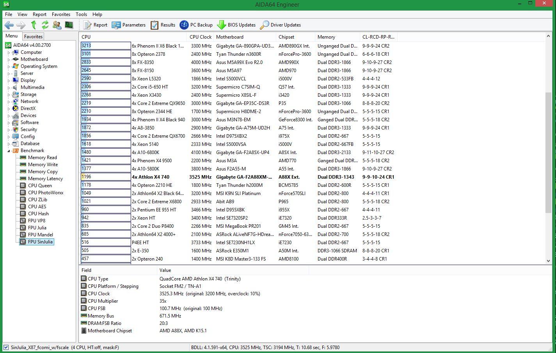Open the Tools menu
Viewport: 556px width, 353px height.
point(81,14)
